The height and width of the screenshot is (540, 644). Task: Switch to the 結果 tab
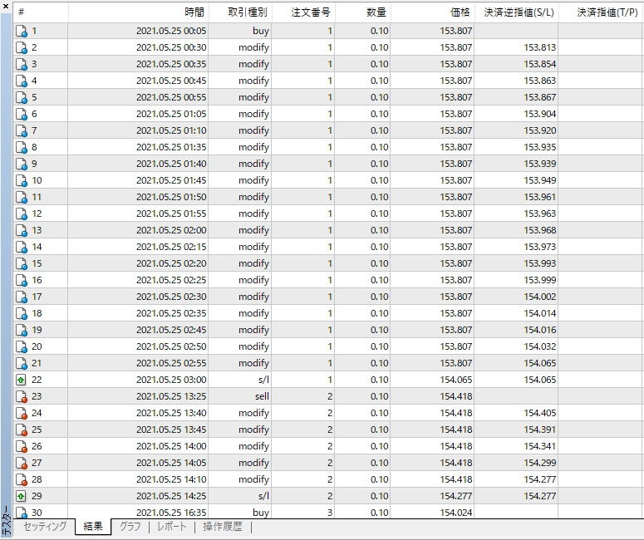(x=93, y=527)
